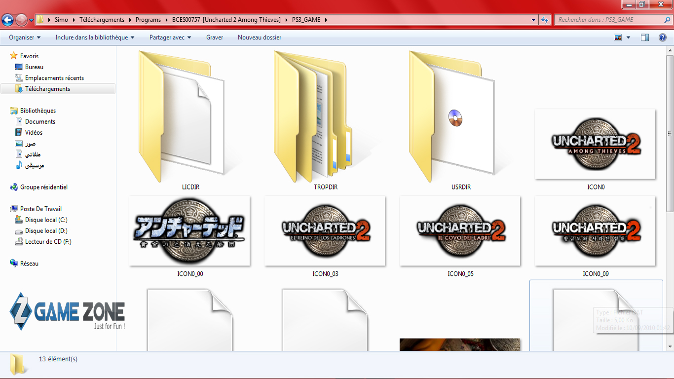Select the ICON0 thumbnail image
Image resolution: width=674 pixels, height=379 pixels.
coord(595,144)
